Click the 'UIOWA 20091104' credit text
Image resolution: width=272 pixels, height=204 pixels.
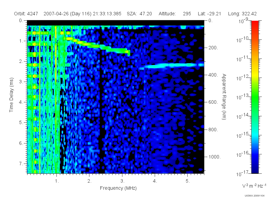pyautogui.click(x=254, y=196)
